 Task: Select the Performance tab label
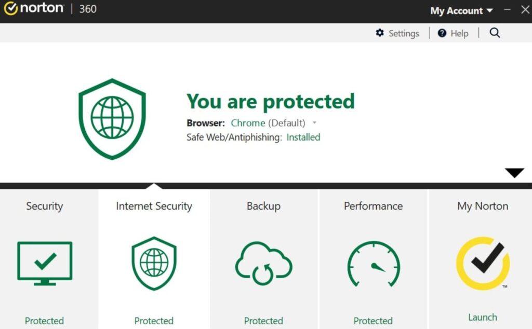[373, 206]
